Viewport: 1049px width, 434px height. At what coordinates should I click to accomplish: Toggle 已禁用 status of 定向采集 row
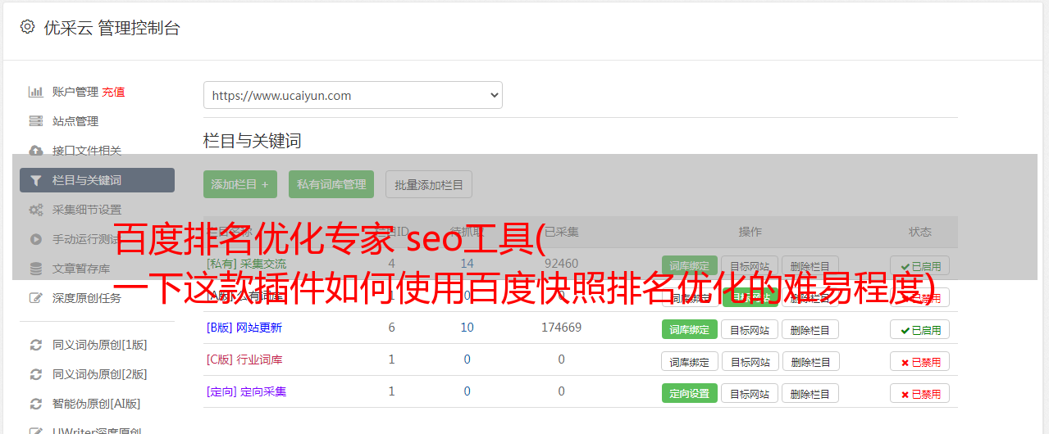point(920,393)
